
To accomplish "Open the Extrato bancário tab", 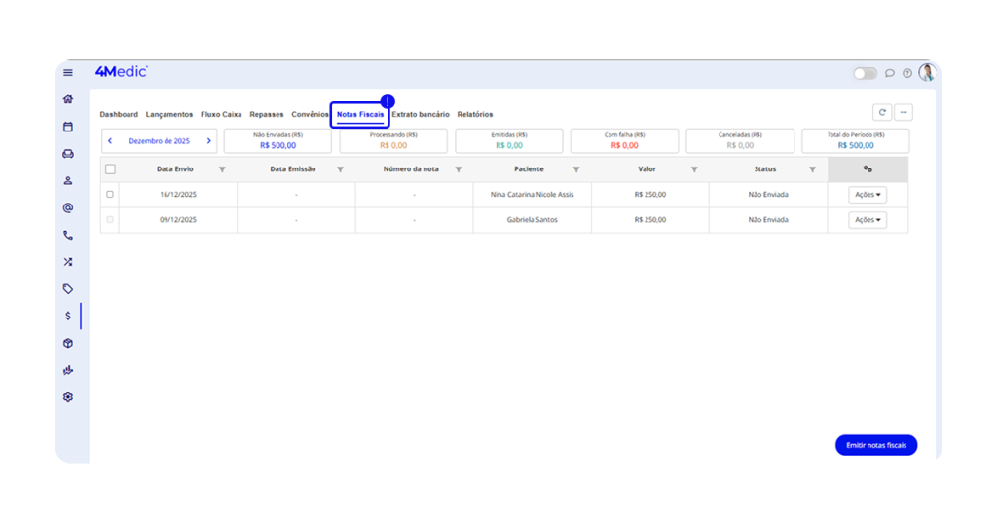I will point(421,115).
